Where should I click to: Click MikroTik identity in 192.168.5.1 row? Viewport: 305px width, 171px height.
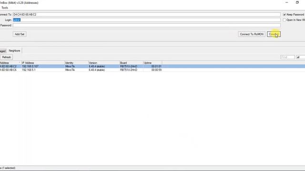(70, 70)
